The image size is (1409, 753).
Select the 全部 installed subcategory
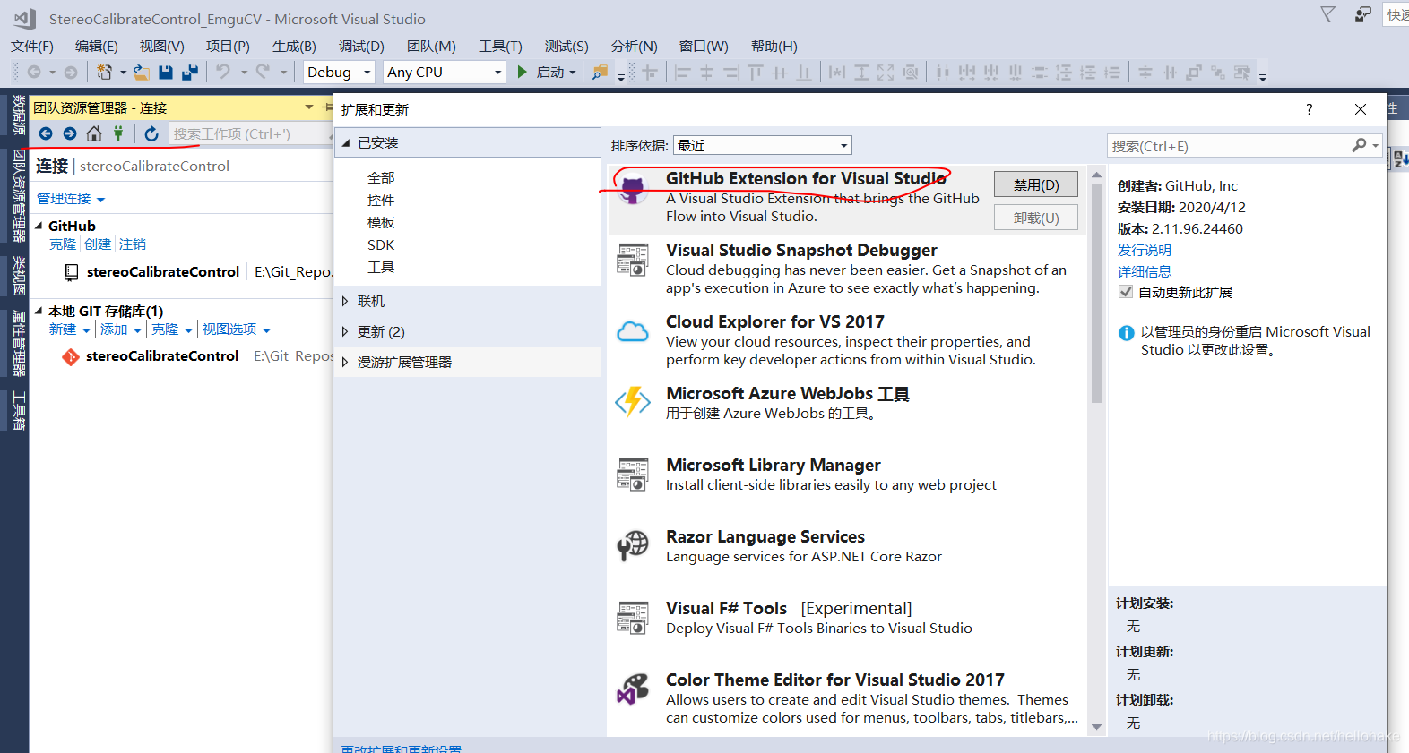(381, 178)
